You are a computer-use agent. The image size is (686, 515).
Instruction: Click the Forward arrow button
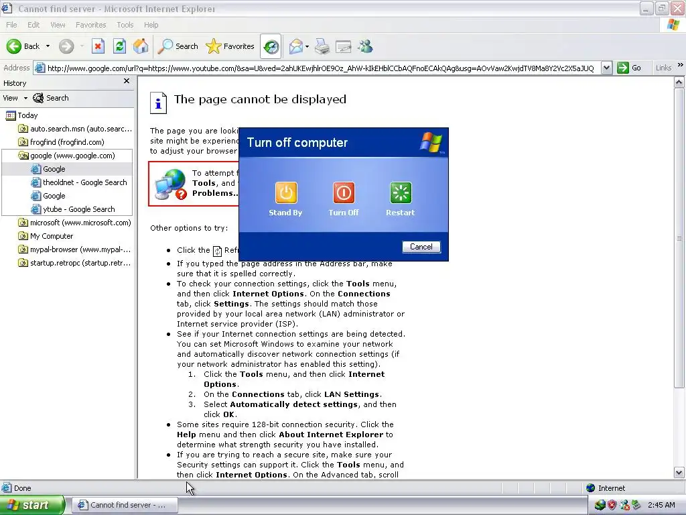[66, 46]
